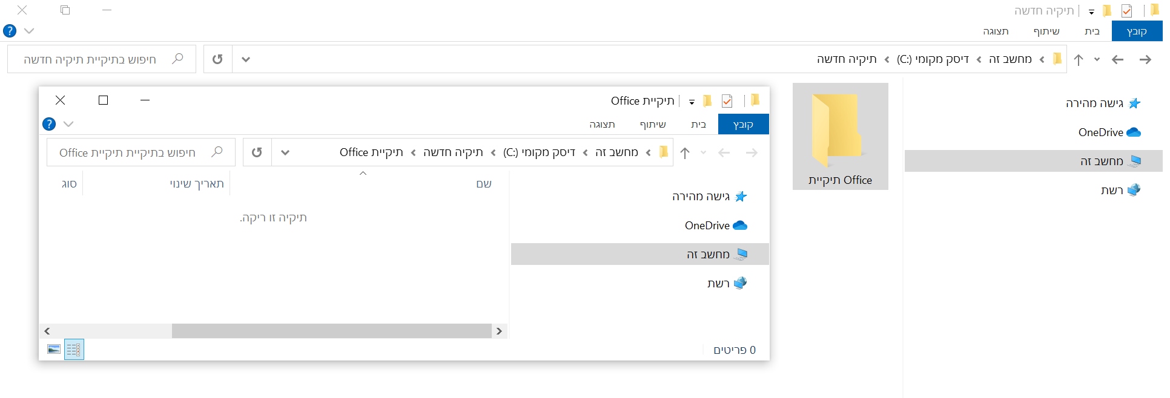Select the תיקיית Office folder thumbnail
This screenshot has width=1170, height=398.
[x=840, y=137]
